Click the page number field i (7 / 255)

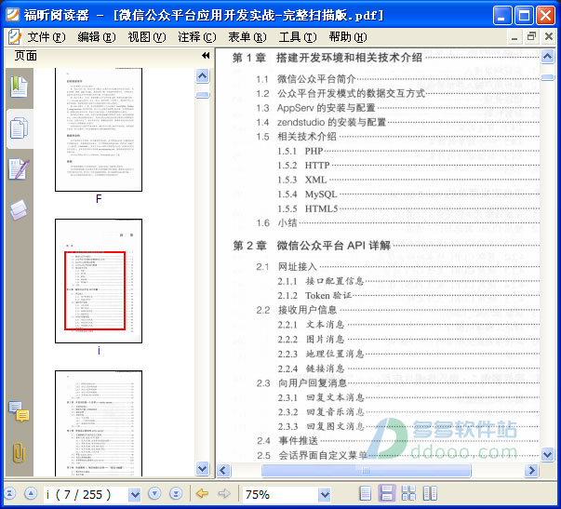(x=86, y=495)
